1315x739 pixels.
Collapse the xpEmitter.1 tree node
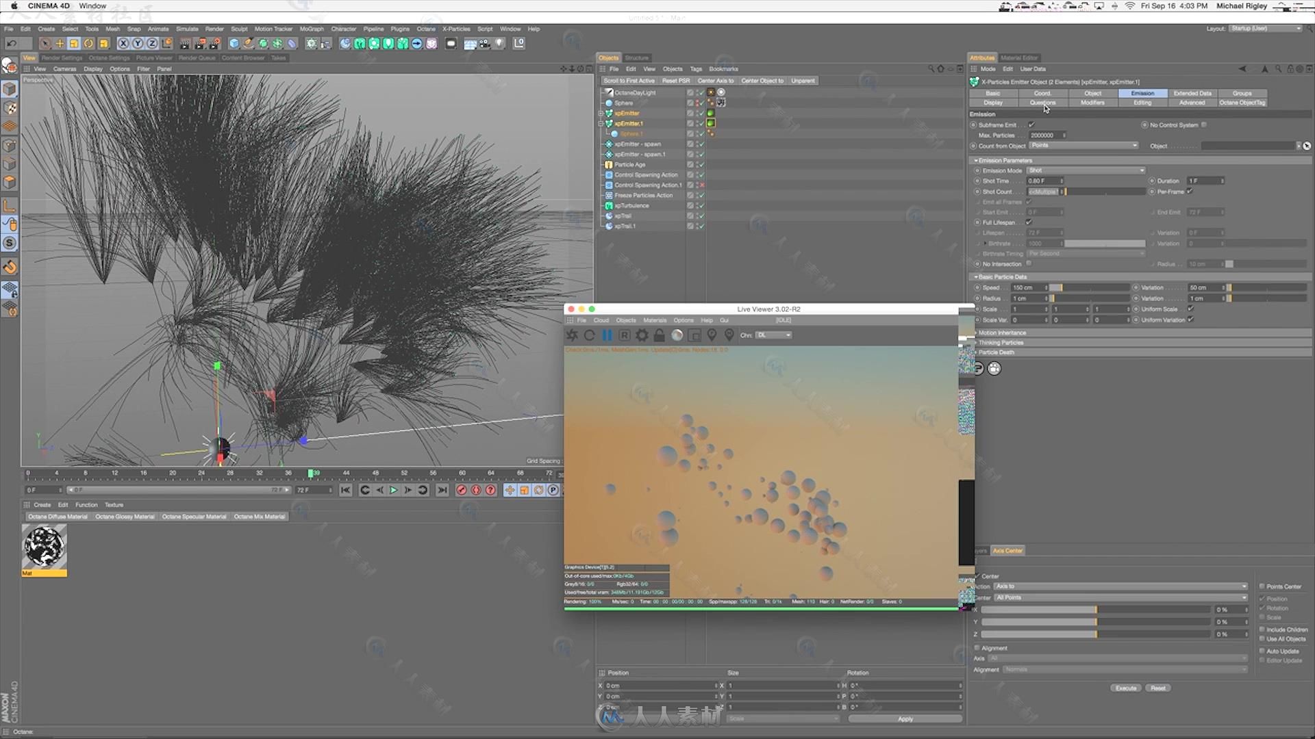601,124
